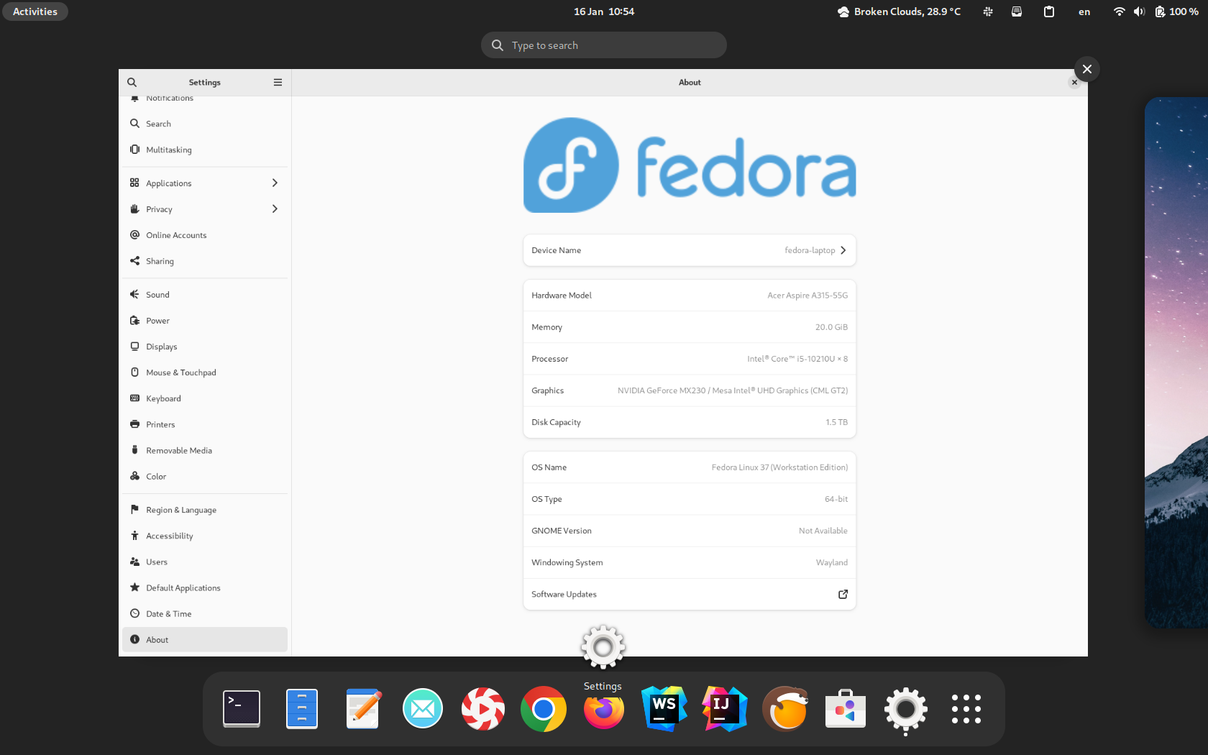Show the applications grid
This screenshot has height=755, width=1208.
click(x=966, y=709)
